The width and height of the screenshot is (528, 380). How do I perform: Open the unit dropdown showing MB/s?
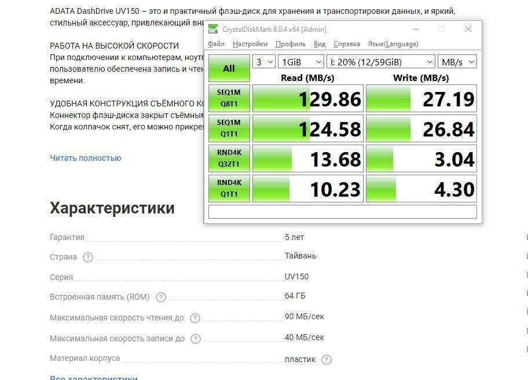(x=457, y=62)
